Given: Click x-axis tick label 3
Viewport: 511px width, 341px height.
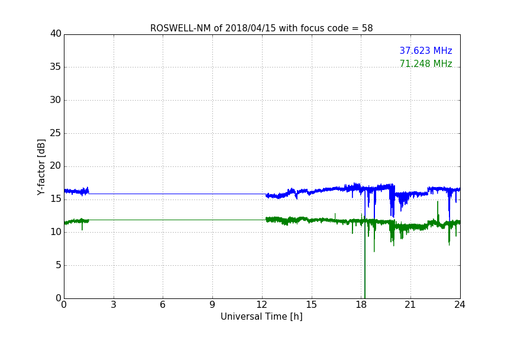Looking at the screenshot, I should pyautogui.click(x=114, y=305).
